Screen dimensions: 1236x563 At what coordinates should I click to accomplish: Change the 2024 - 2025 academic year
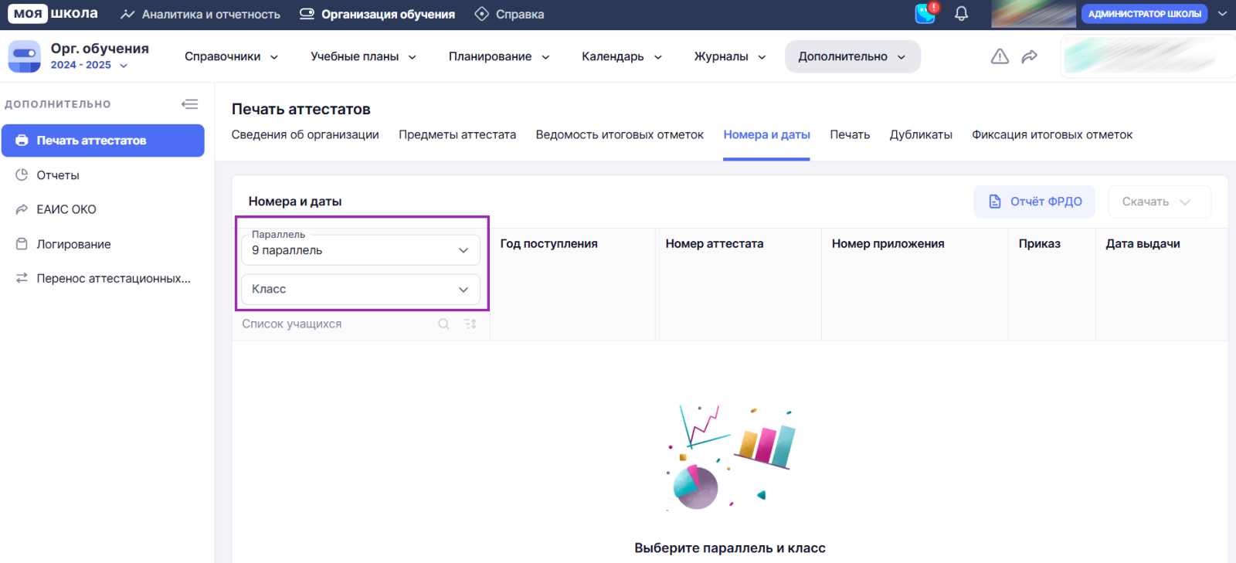click(x=89, y=66)
